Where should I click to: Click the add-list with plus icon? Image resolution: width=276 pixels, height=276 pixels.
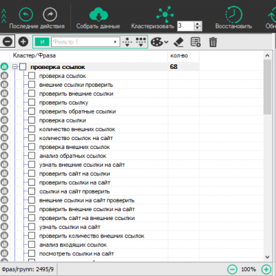point(196,42)
